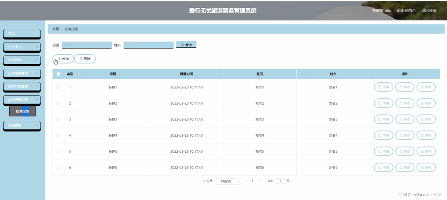The width and height of the screenshot is (447, 200).
Task: Click the 管理员 abo user label
Action: click(382, 10)
